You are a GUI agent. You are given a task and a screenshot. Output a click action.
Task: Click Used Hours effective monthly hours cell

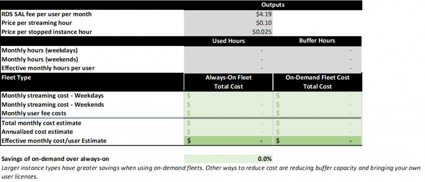228,68
